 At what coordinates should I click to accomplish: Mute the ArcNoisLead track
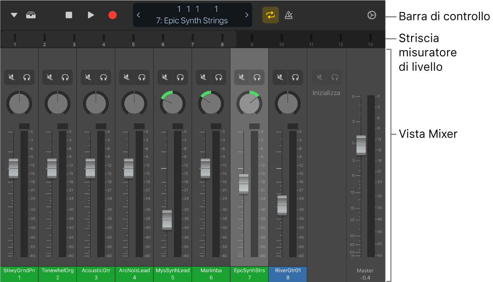pos(127,77)
